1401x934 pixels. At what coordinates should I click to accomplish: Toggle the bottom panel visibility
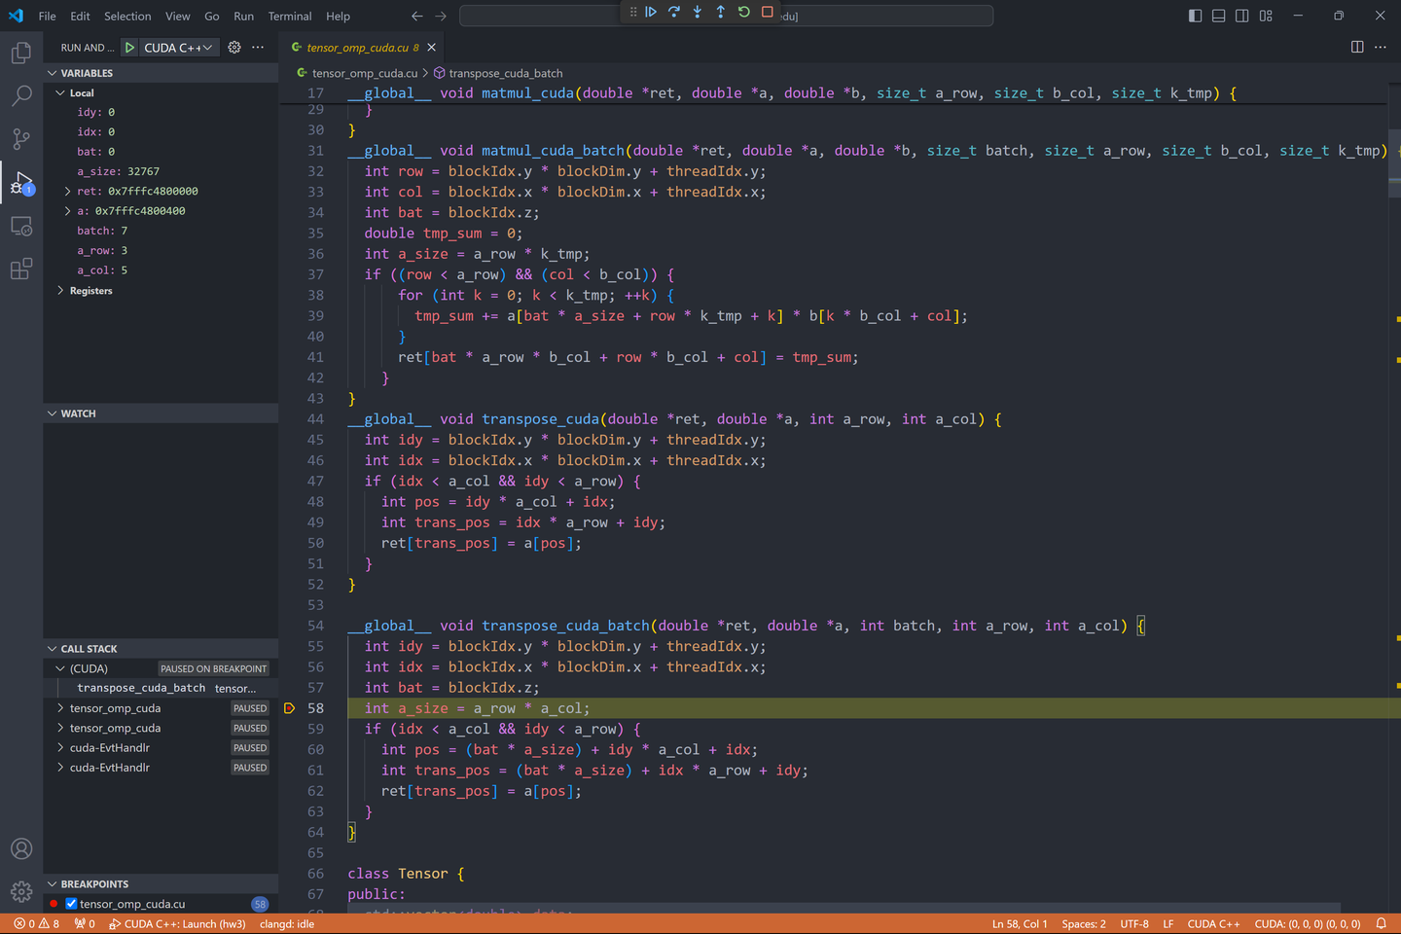pos(1216,16)
